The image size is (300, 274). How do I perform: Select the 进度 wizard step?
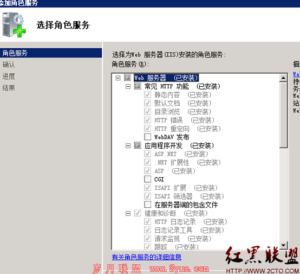pos(9,77)
